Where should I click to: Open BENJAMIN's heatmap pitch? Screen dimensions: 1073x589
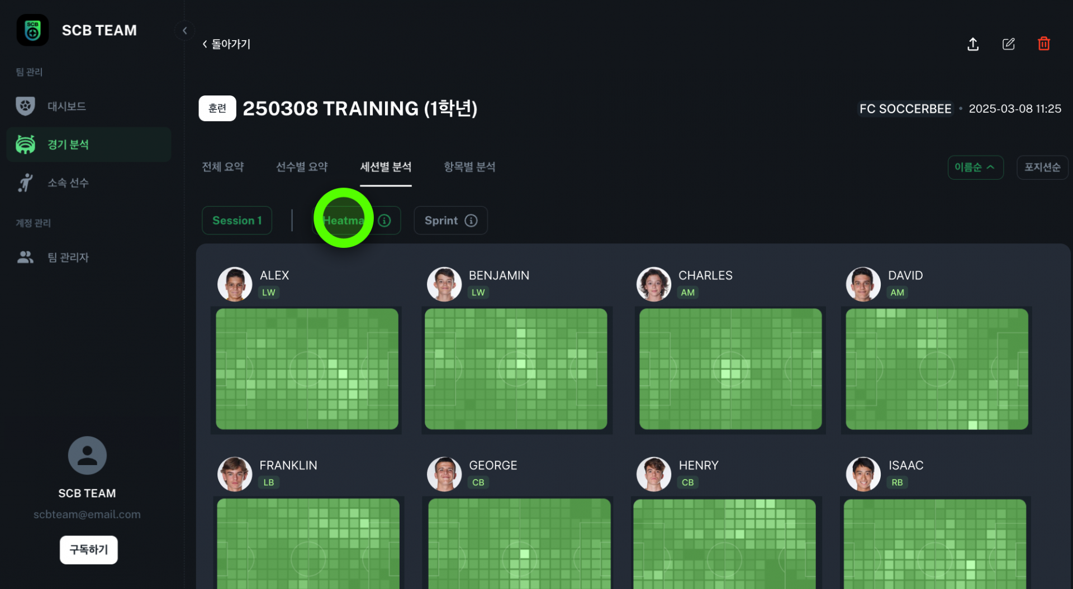[516, 369]
